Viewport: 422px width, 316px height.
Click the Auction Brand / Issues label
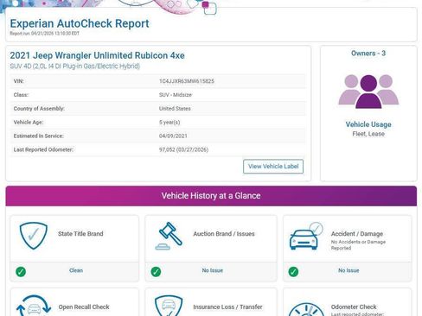[224, 234]
